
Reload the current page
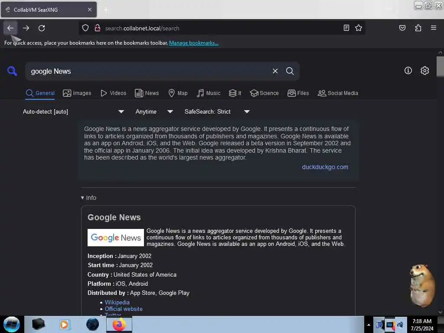click(42, 28)
